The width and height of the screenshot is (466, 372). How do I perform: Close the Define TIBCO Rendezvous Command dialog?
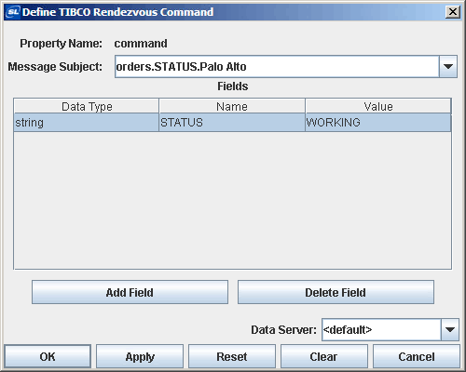click(453, 12)
